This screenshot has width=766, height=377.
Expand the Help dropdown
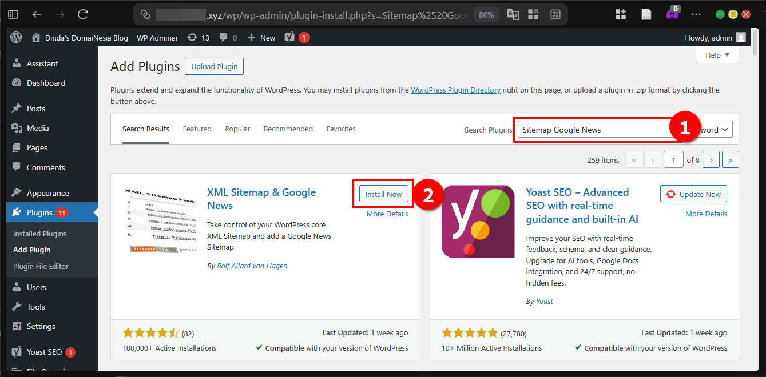tap(717, 55)
